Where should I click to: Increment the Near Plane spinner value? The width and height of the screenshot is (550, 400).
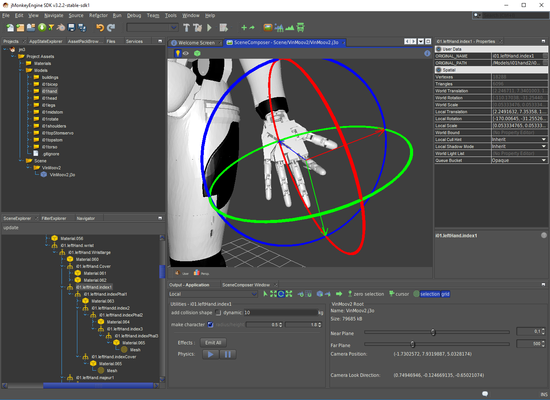tap(543, 329)
